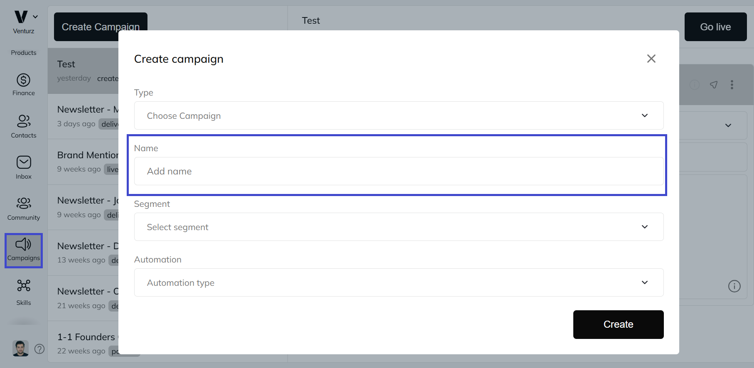Viewport: 754px width, 368px height.
Task: Open the Skills section
Action: (24, 292)
